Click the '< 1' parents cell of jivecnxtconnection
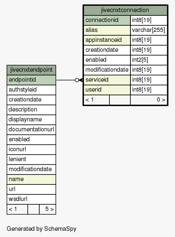This screenshot has height=237, width=175. pos(97,100)
